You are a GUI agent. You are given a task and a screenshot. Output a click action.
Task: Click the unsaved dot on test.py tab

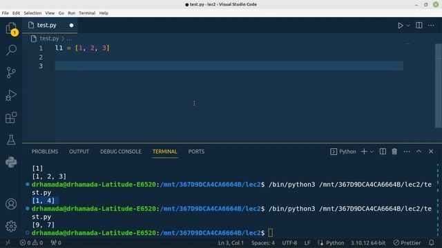point(71,25)
